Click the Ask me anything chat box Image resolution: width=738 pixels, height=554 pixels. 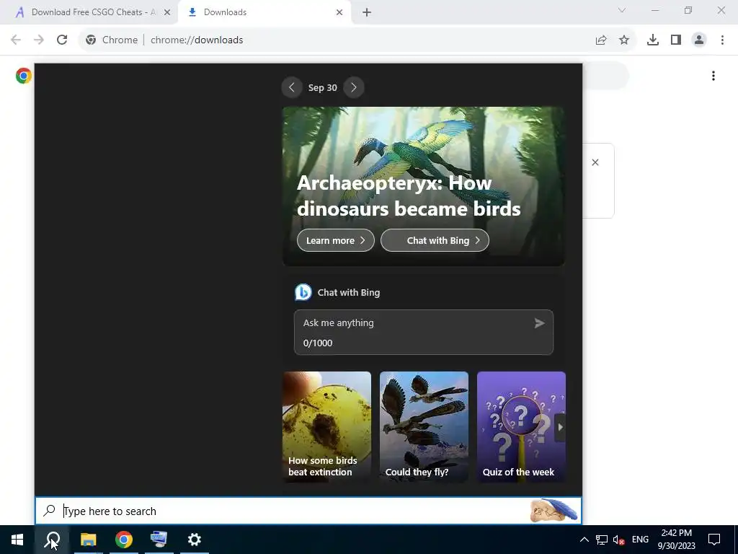pyautogui.click(x=424, y=332)
